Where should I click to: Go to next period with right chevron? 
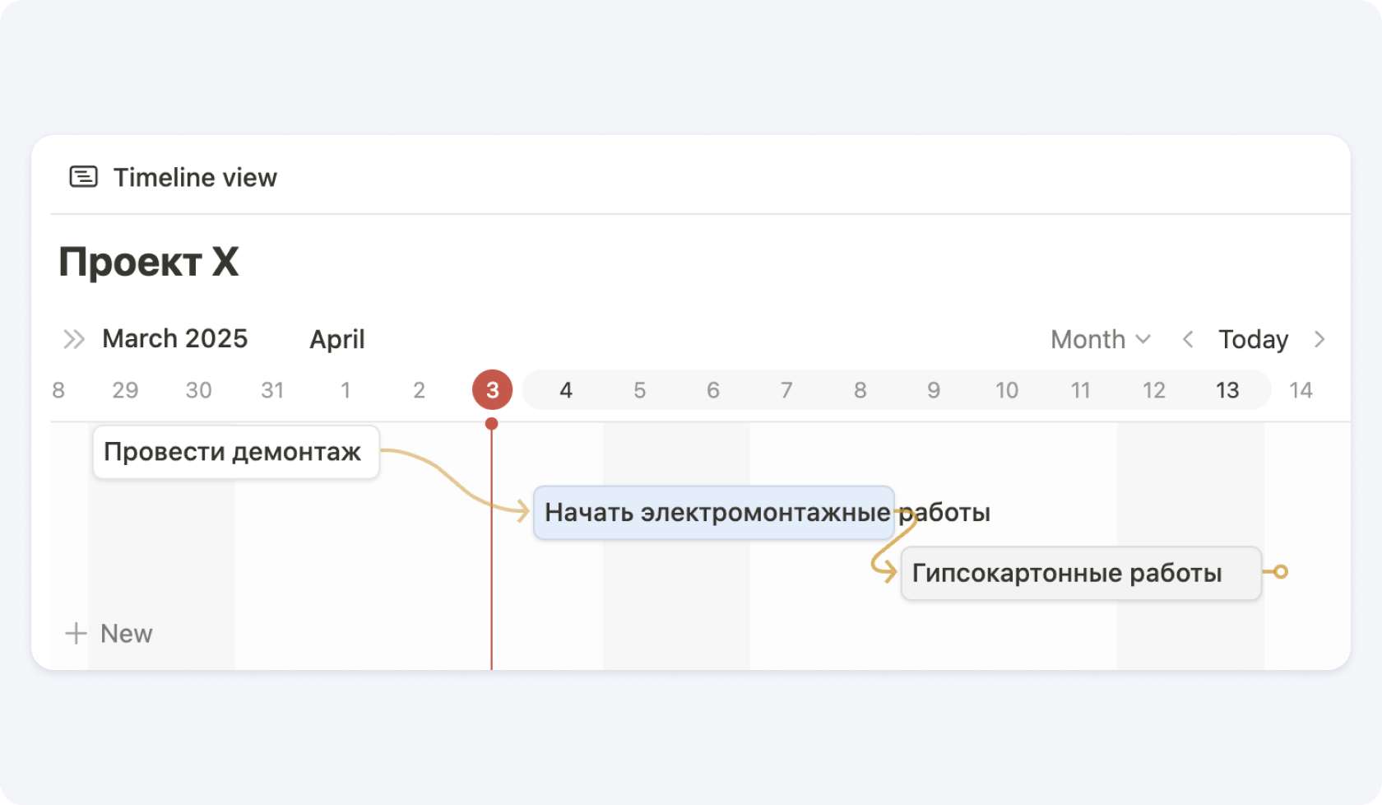point(1319,339)
